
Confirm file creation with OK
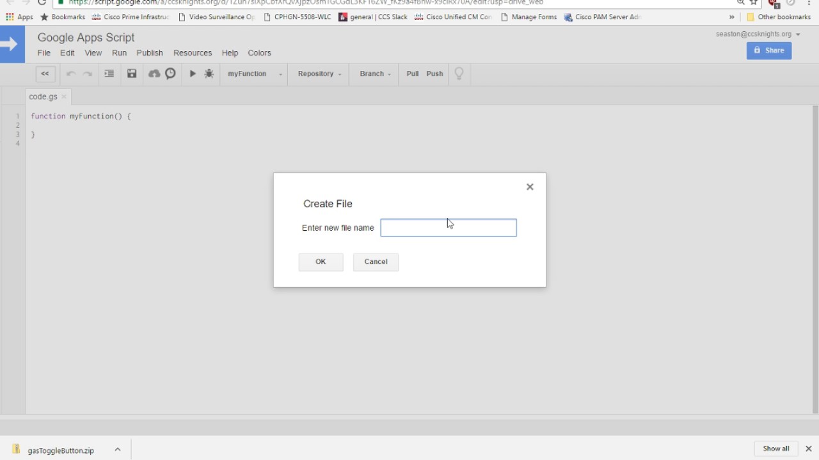(321, 262)
